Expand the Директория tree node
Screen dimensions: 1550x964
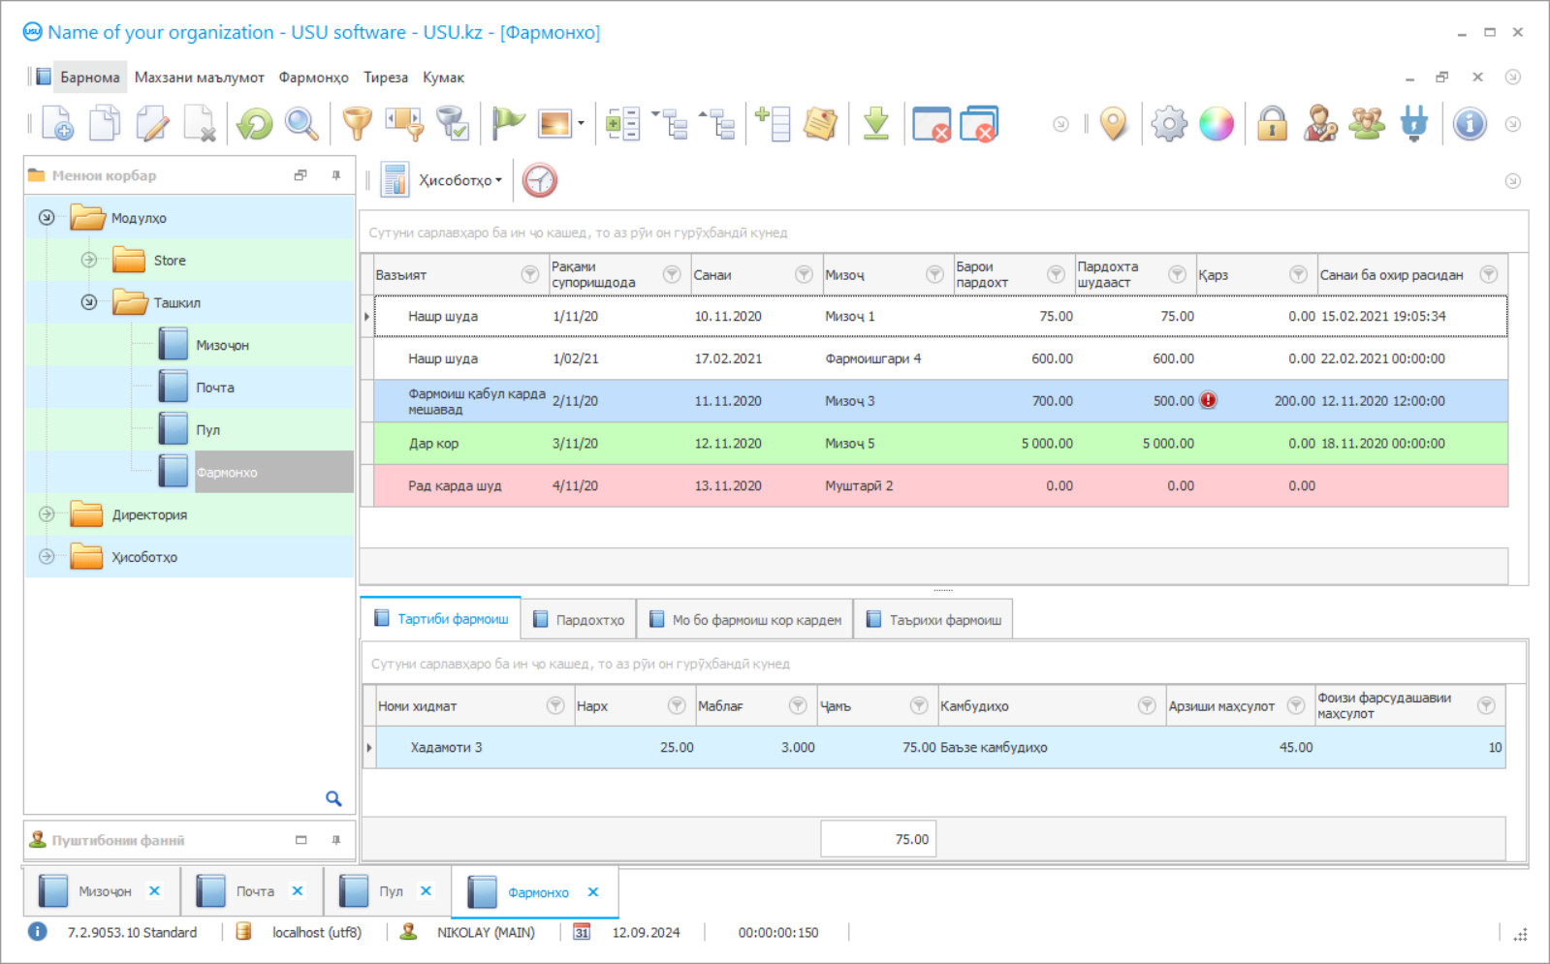click(47, 514)
